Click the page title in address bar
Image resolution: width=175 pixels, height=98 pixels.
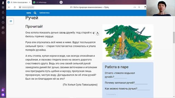tap(89, 7)
